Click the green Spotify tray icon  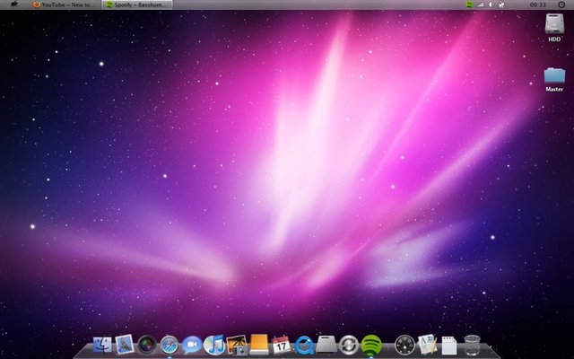tap(469, 4)
